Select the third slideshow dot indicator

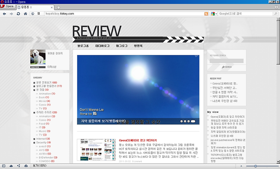coord(188,121)
